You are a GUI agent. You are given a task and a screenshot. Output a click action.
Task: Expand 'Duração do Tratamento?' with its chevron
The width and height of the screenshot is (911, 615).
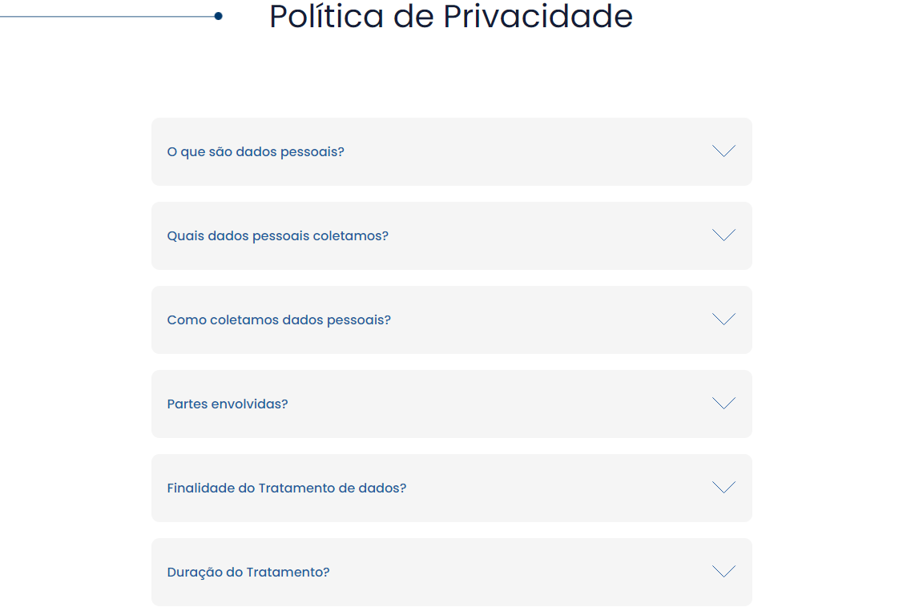[724, 572]
